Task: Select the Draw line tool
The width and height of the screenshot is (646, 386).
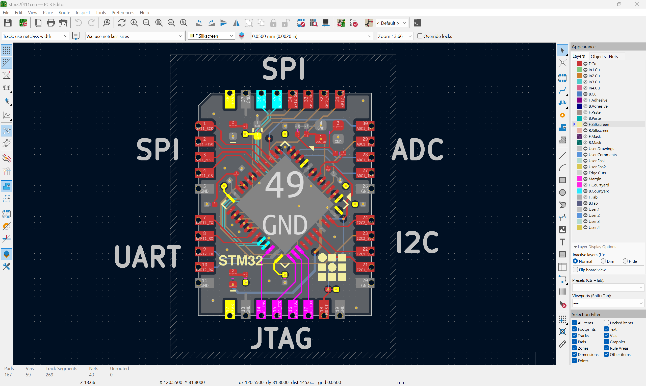Action: click(562, 155)
